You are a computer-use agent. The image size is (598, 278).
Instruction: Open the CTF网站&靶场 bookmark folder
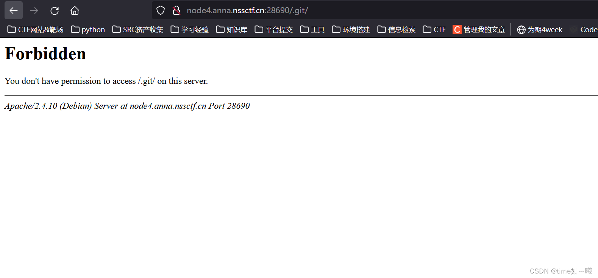[x=35, y=29]
